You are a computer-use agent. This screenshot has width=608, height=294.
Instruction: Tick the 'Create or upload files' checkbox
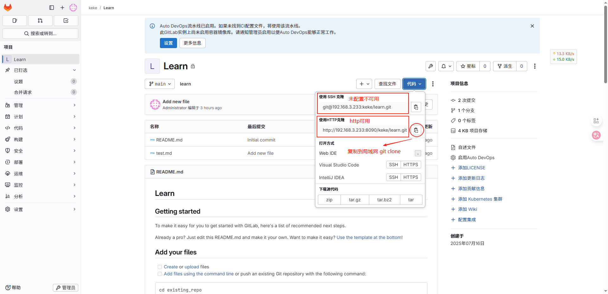coord(160,267)
